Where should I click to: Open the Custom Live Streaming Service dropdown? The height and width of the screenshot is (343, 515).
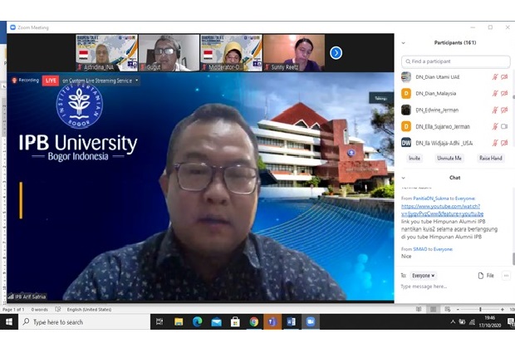(137, 81)
